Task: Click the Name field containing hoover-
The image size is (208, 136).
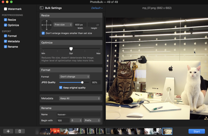Action: pyautogui.click(x=79, y=115)
